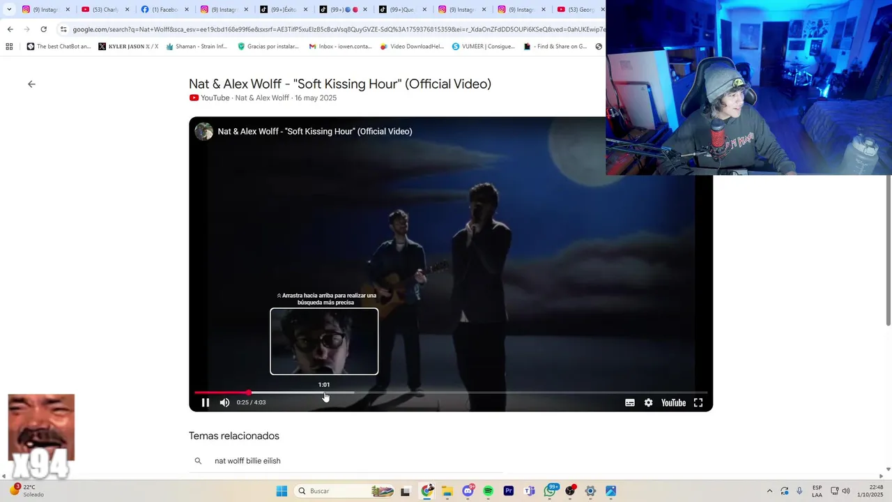Seek the video progress bar at 1:01

(324, 393)
